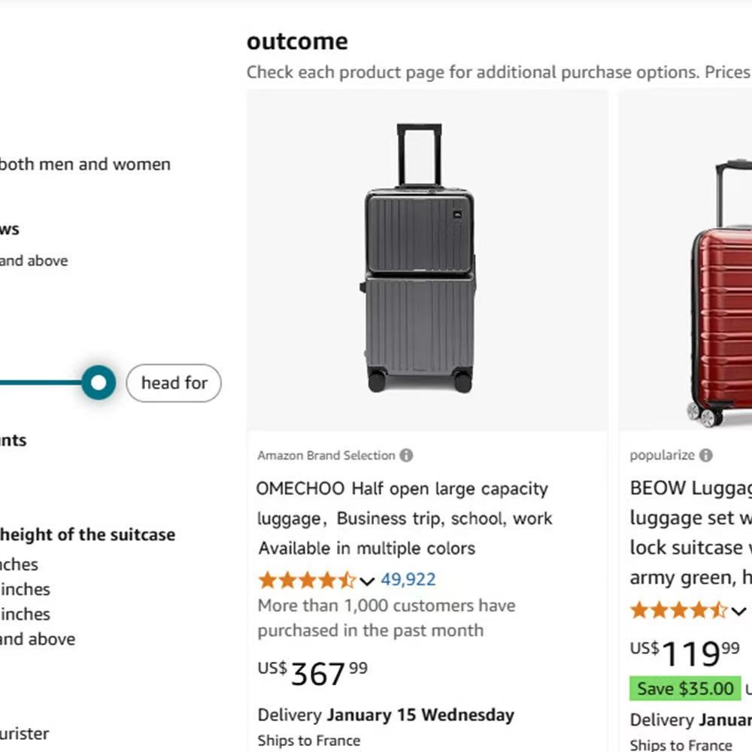Open the 49,922 reviews link
Screen dimensions: 752x752
tap(408, 580)
